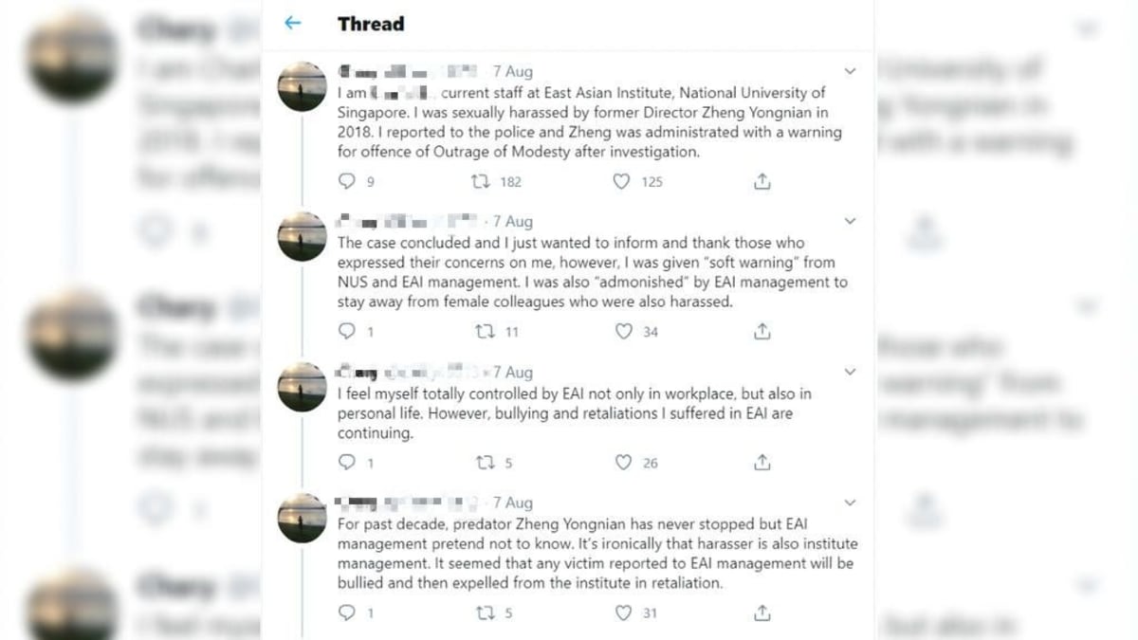Open the chevron menu on "I feel myself" tweet

850,372
